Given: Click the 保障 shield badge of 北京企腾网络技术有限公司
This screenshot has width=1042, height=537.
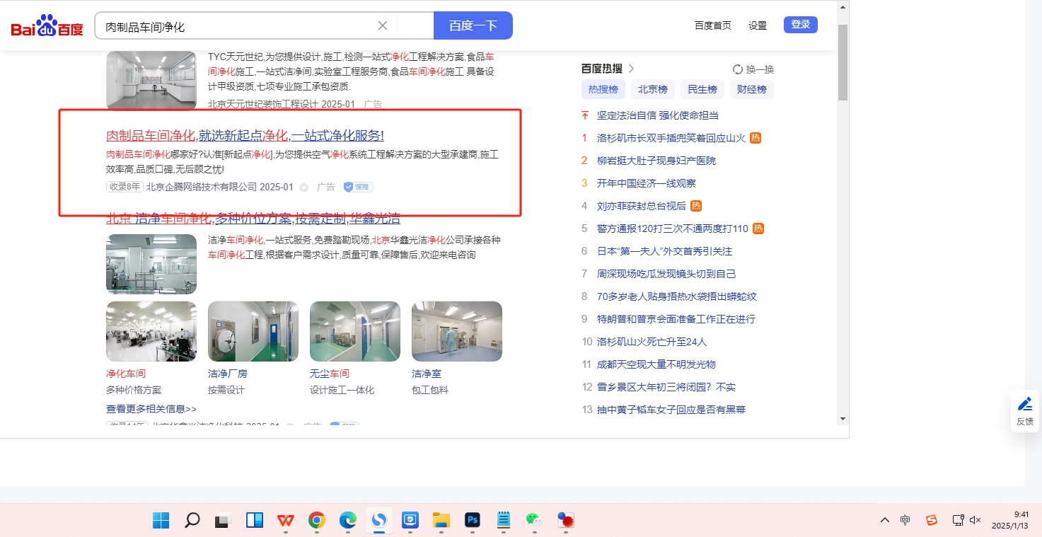Looking at the screenshot, I should coord(358,187).
